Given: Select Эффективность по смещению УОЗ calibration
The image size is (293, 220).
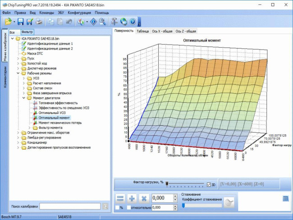Looking at the screenshot, I should click(x=64, y=108).
